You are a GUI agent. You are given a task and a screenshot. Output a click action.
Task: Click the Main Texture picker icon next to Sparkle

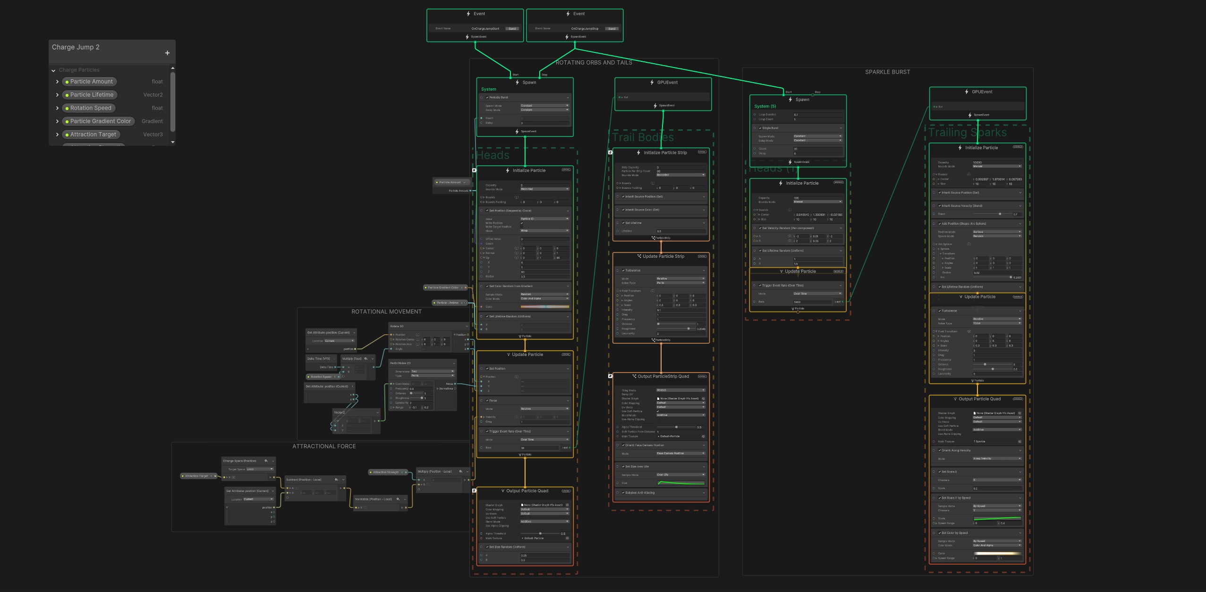click(x=1019, y=441)
